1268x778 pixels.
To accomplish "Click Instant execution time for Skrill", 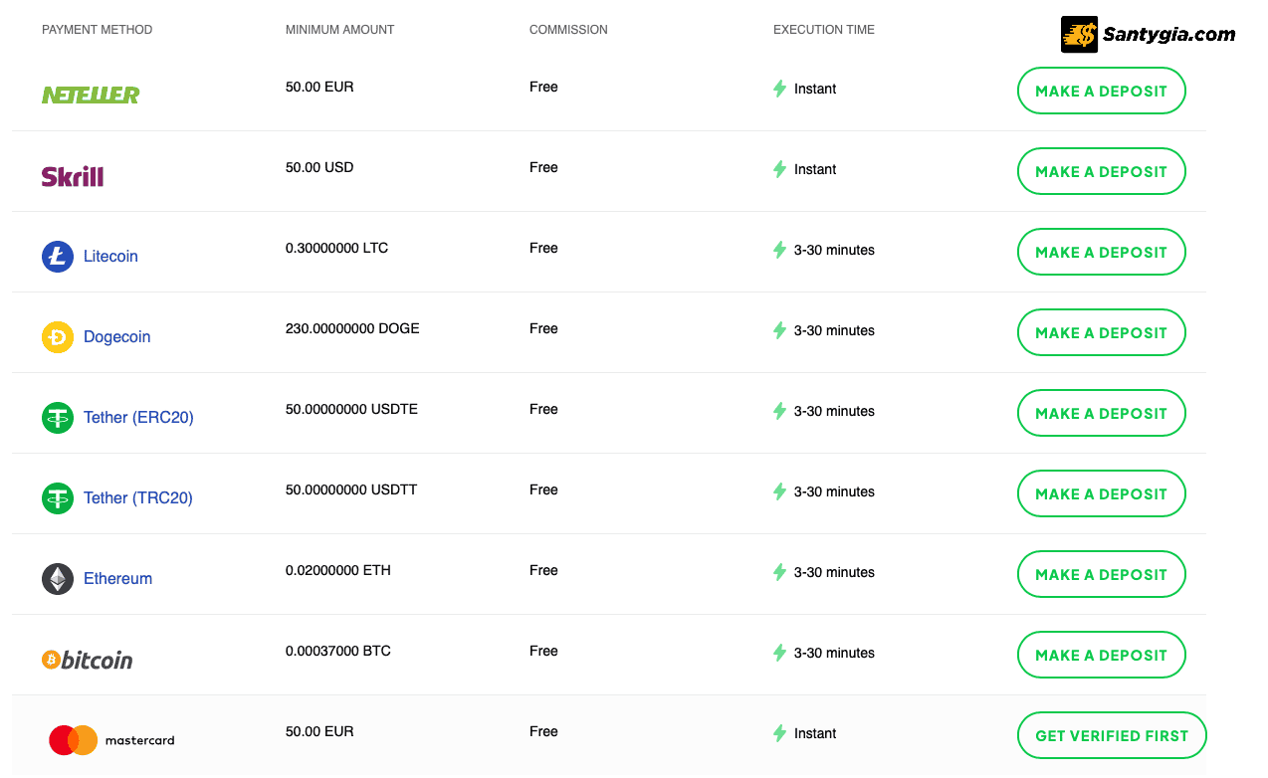I will coord(815,169).
